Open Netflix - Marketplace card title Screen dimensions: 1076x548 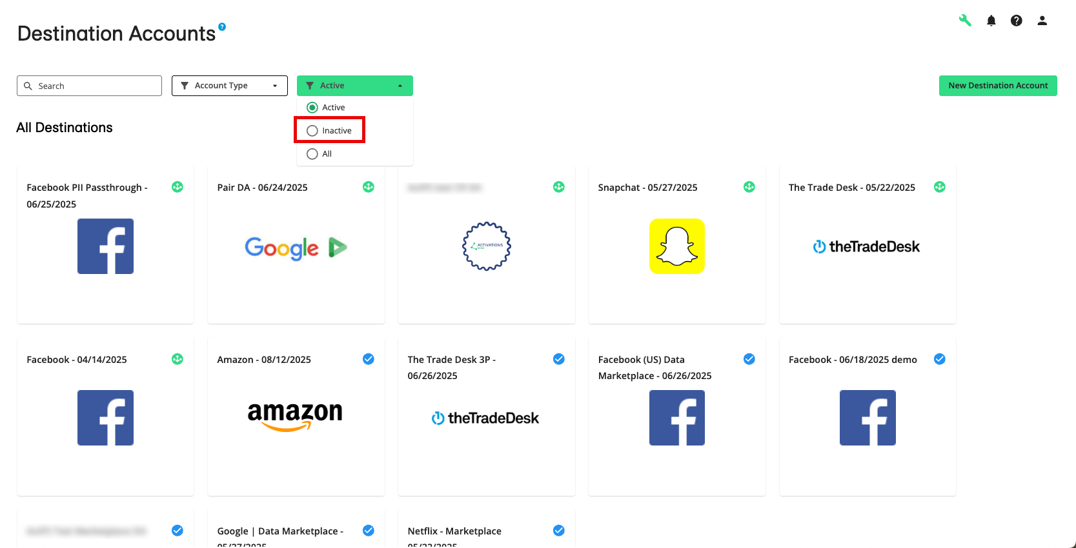(454, 531)
